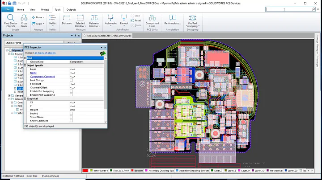
Task: Measure Selected Primitives
Action: [80, 20]
